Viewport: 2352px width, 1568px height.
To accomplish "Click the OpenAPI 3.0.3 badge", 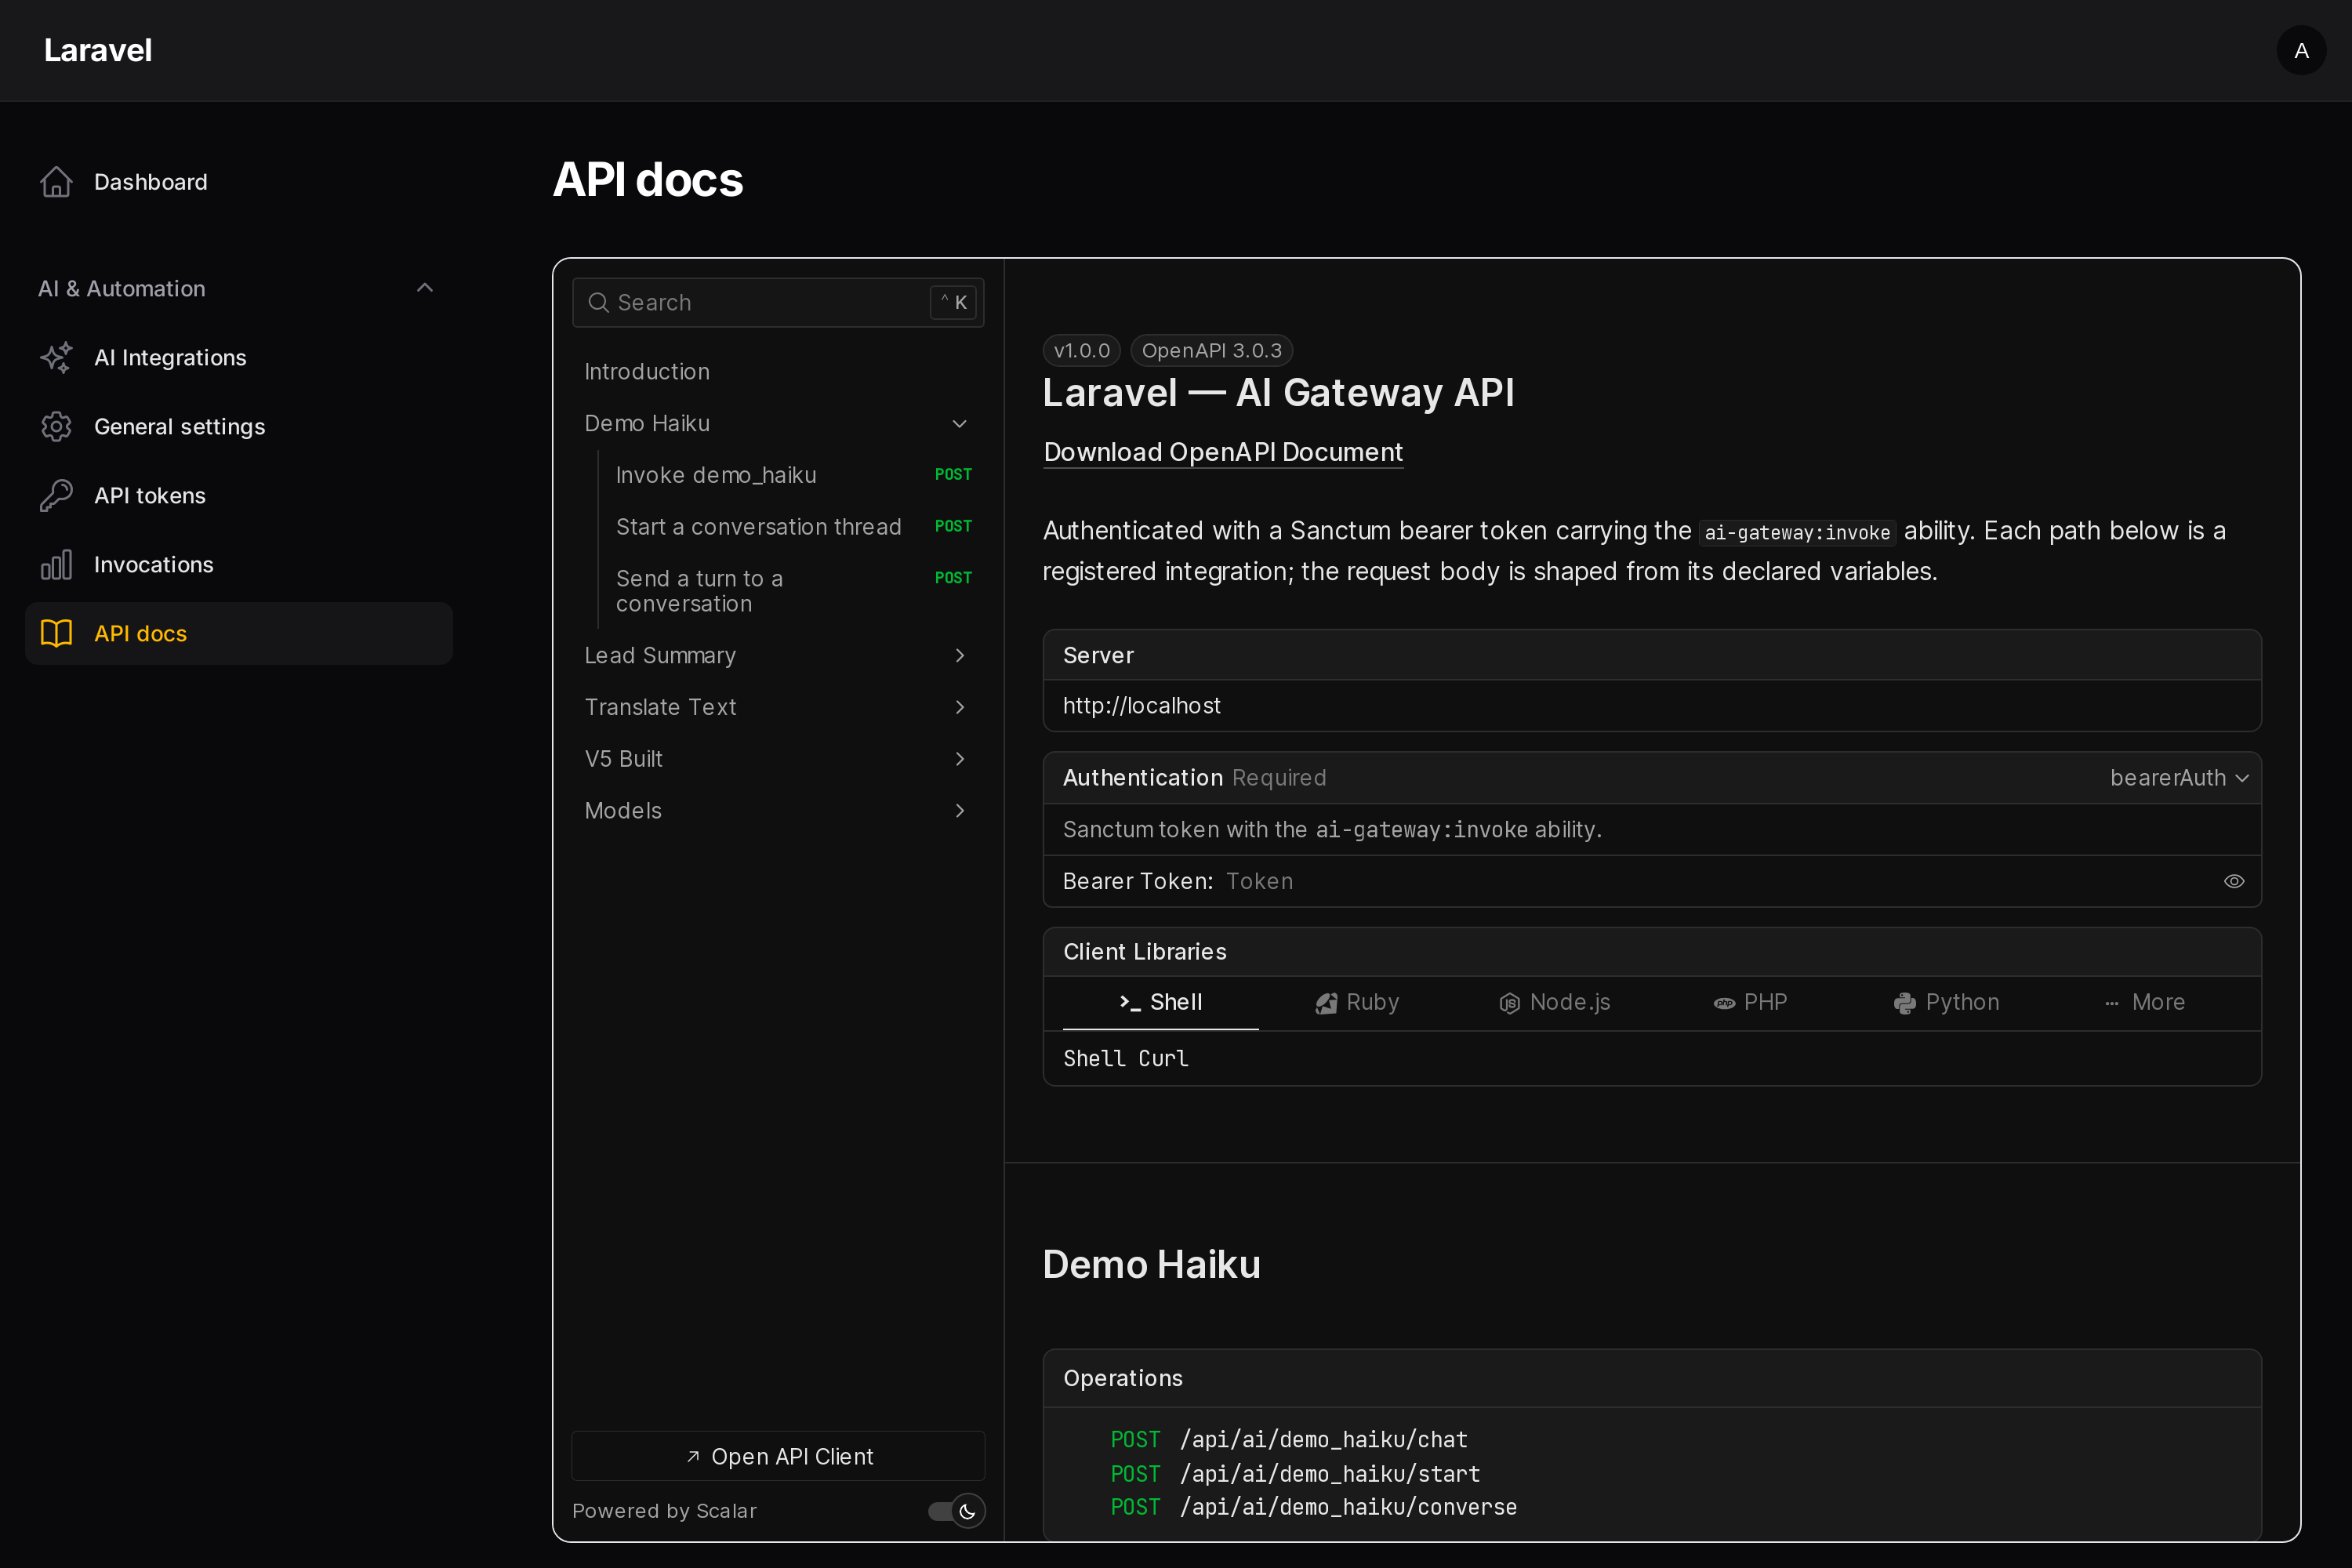I will point(1211,350).
